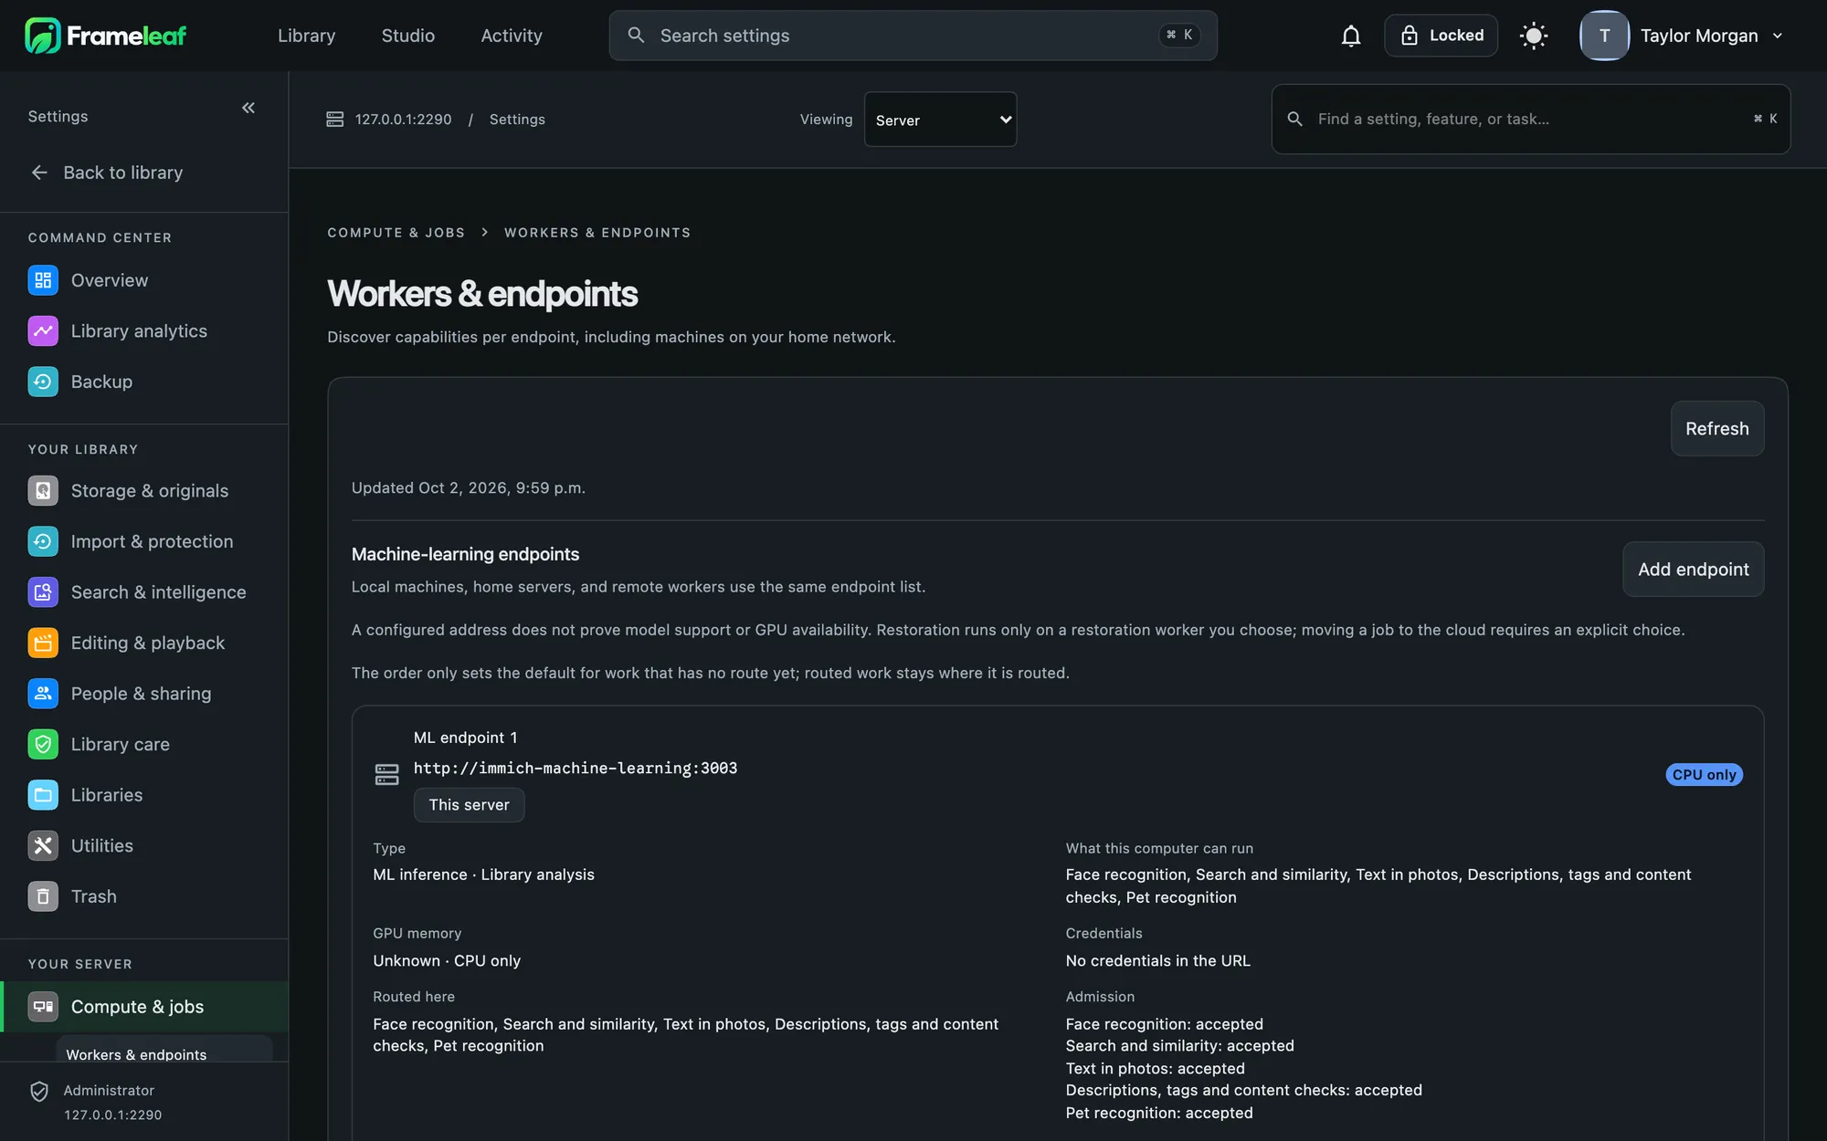Viewport: 1827px width, 1141px height.
Task: Open the Import & protection icon
Action: point(43,541)
